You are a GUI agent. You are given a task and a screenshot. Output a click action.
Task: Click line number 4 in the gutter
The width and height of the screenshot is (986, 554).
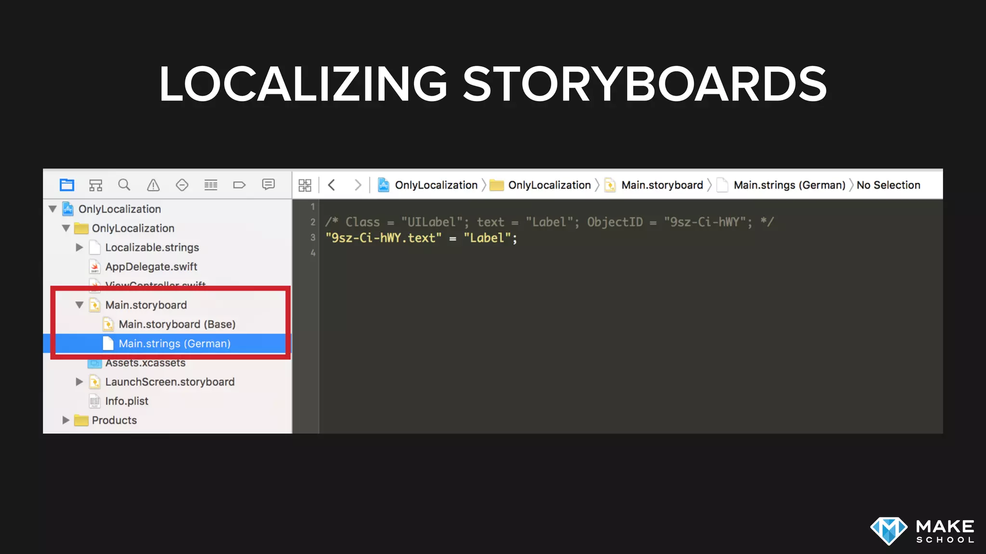312,253
